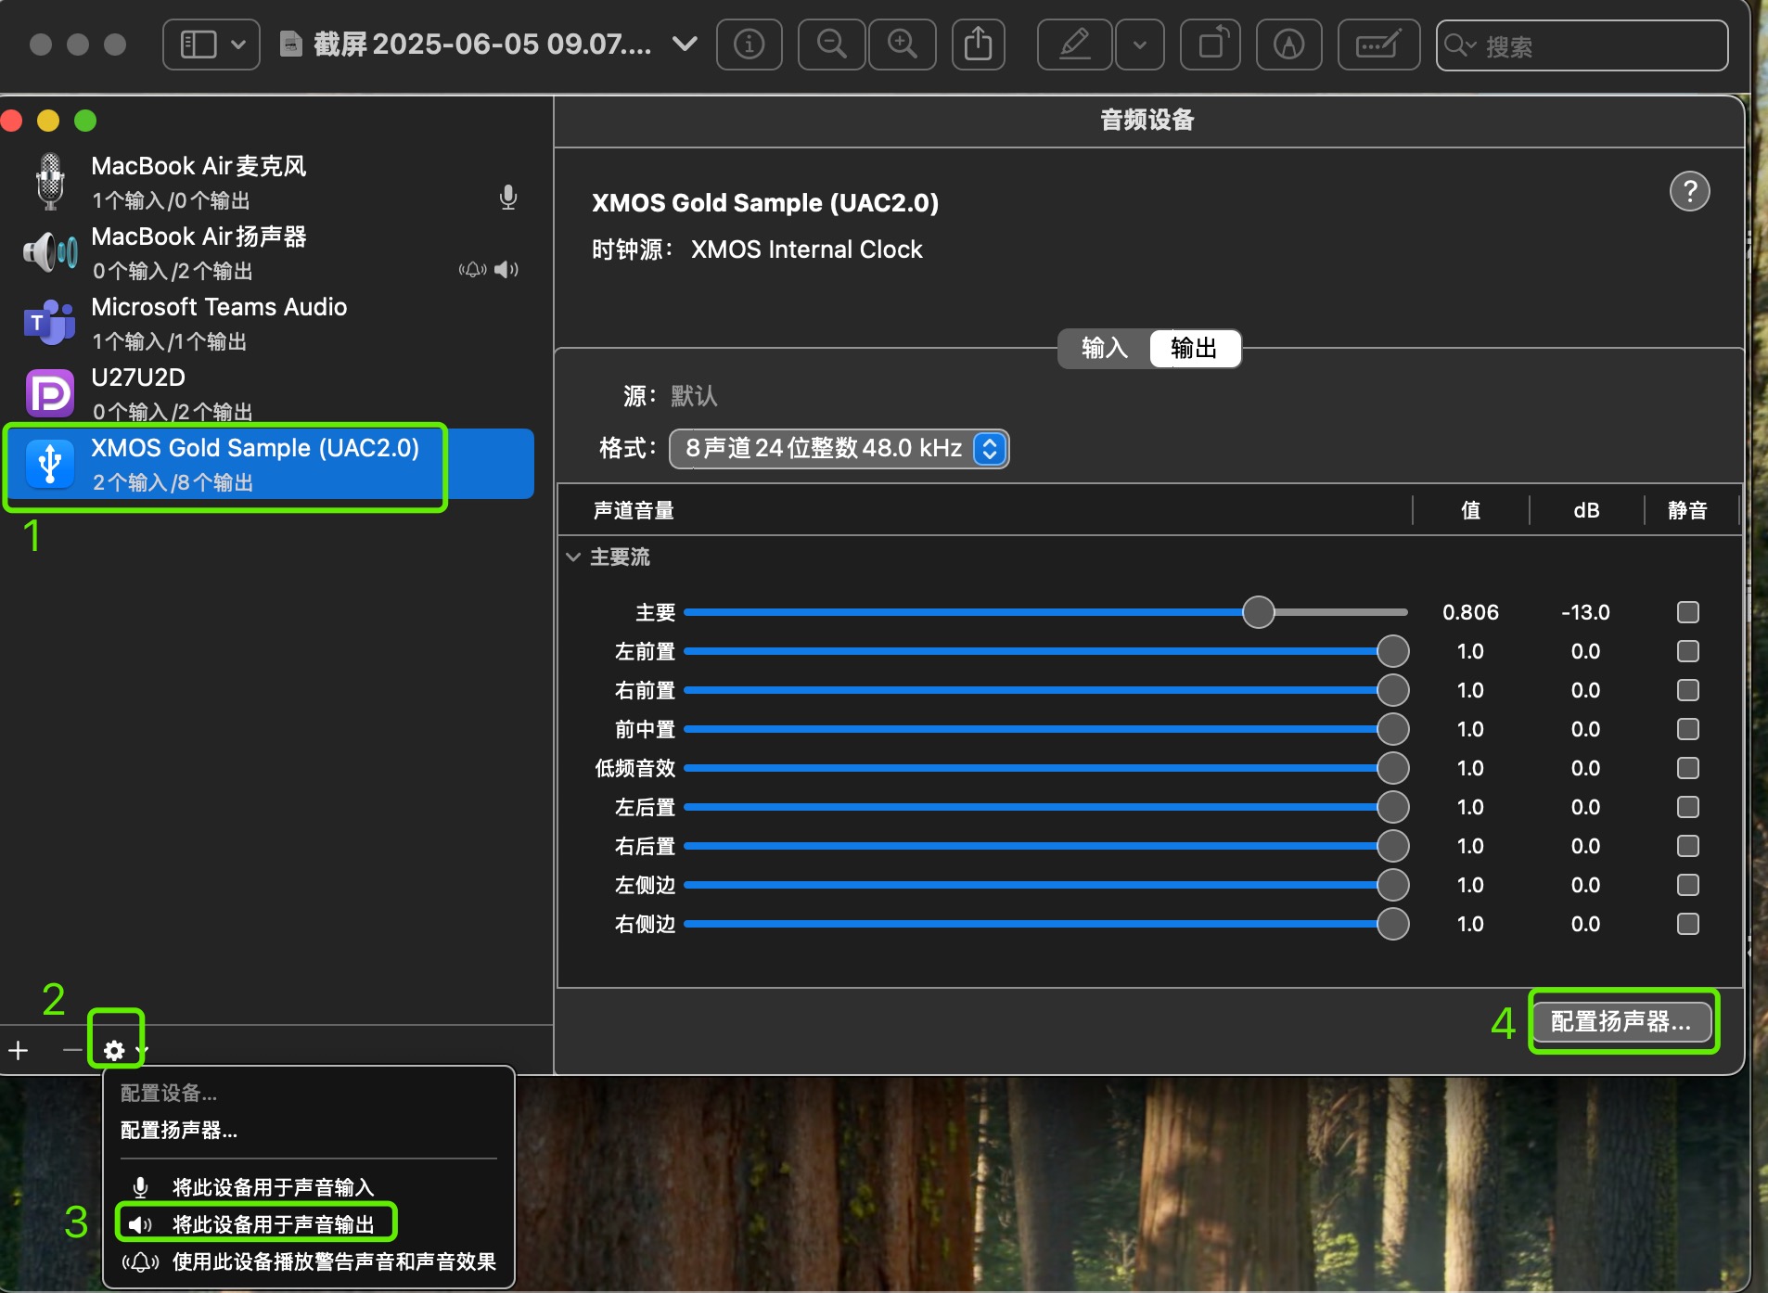
Task: Rotate the image with rotate icon
Action: tap(1211, 45)
